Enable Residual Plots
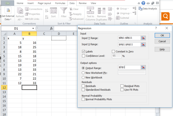Screen dimensions: 173x116 (x=122, y=86)
